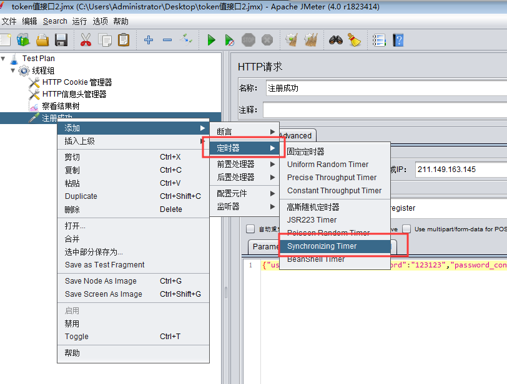The height and width of the screenshot is (384, 507).
Task: Click the Shutdown icon with X
Action: [x=267, y=41]
